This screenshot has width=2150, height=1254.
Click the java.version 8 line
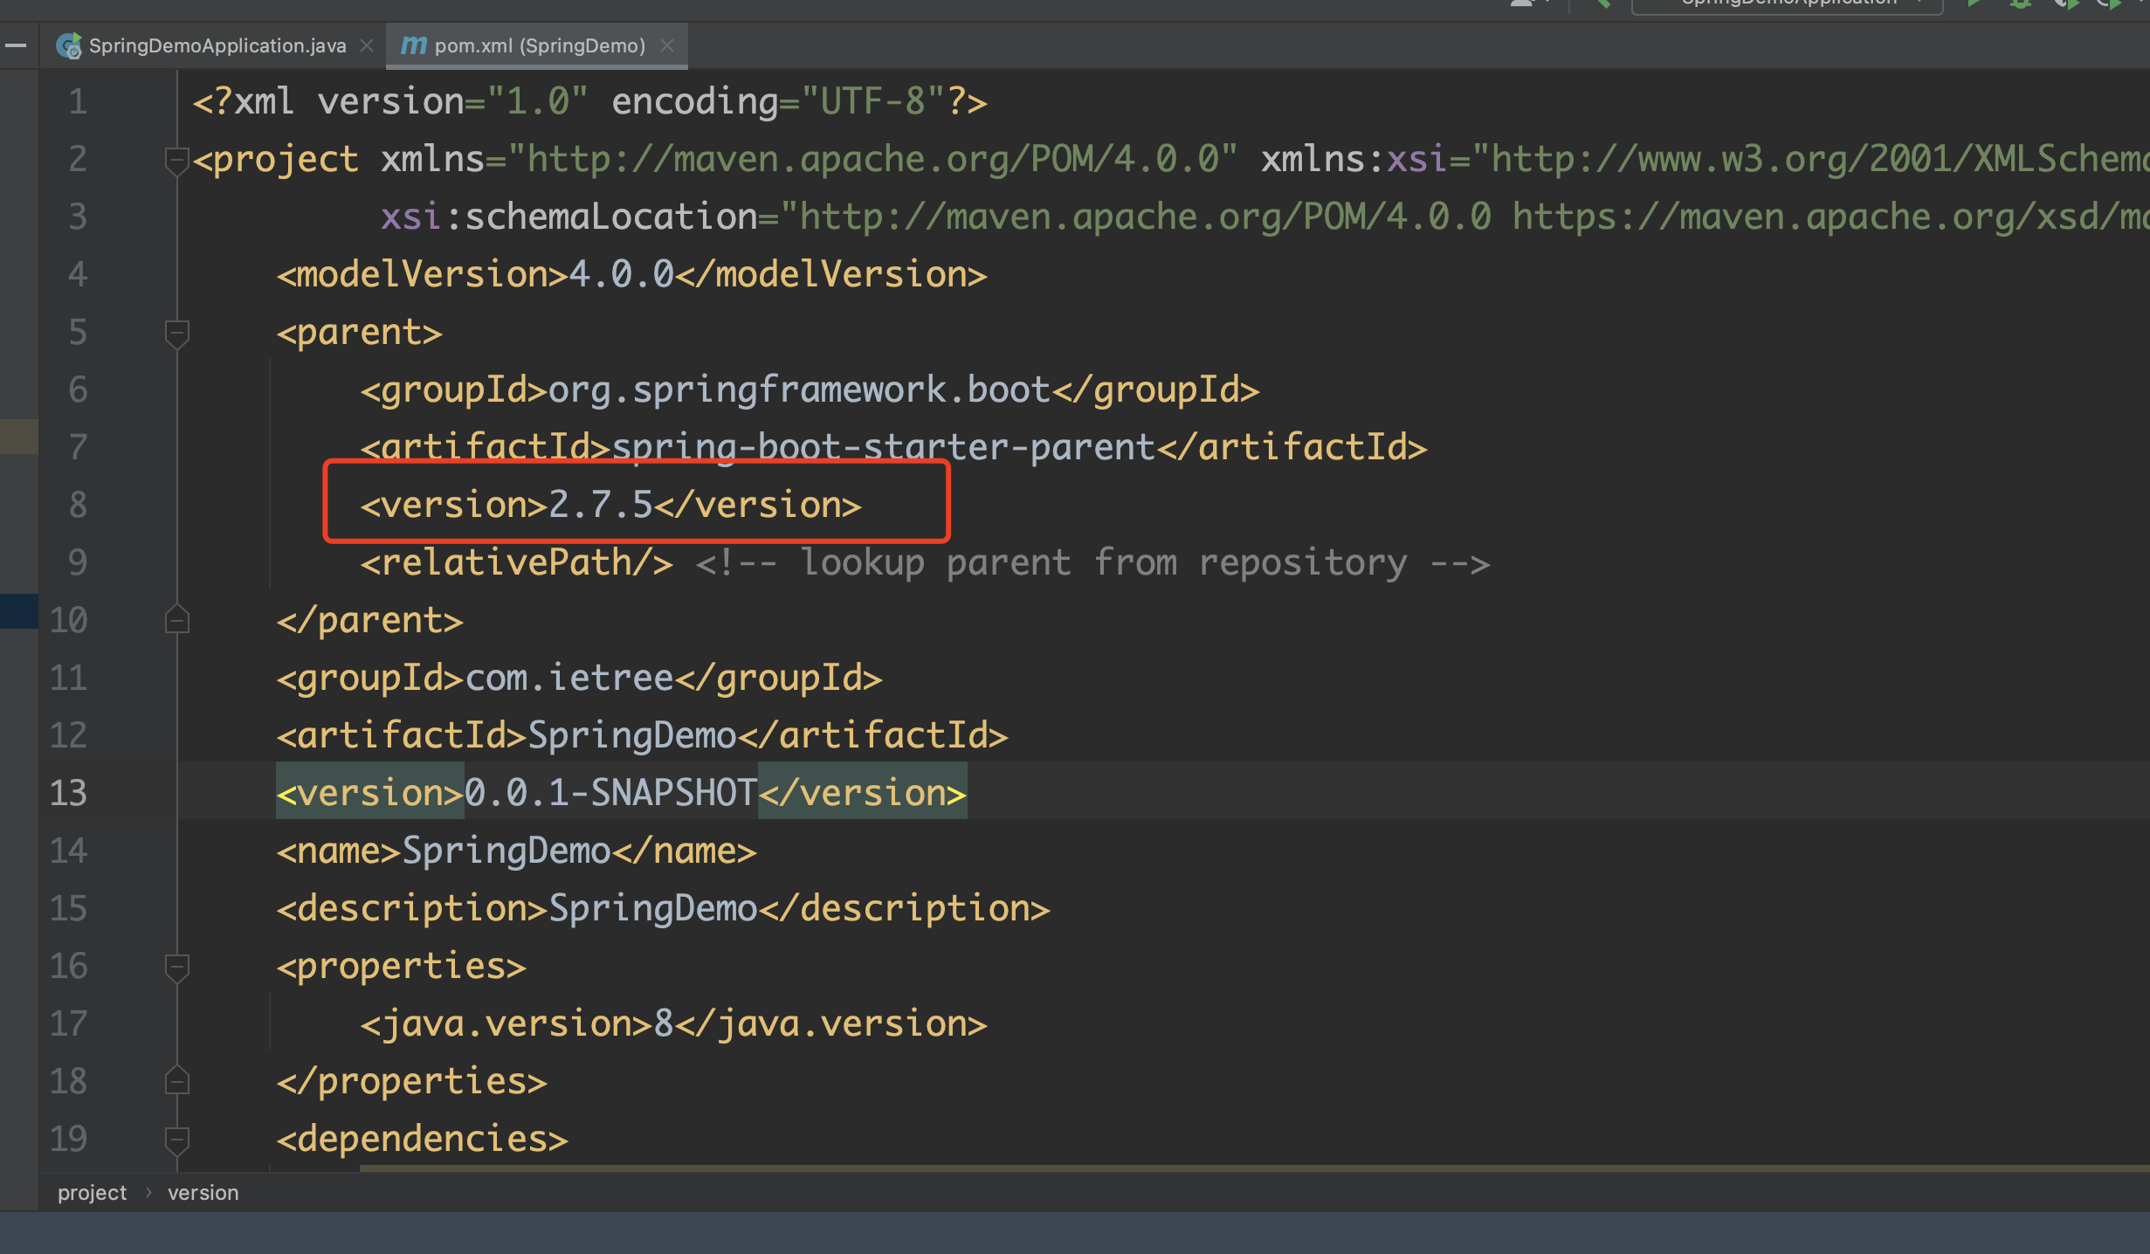pos(673,1024)
